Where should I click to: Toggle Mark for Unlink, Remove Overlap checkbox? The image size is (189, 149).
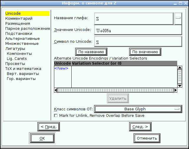56,116
